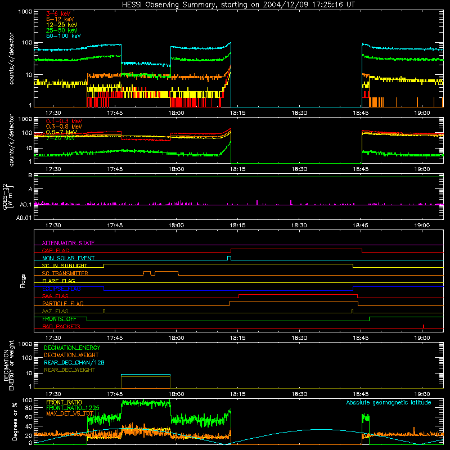Click the 17:45 tick label under decimation panel
This screenshot has width=450, height=450.
[115, 394]
